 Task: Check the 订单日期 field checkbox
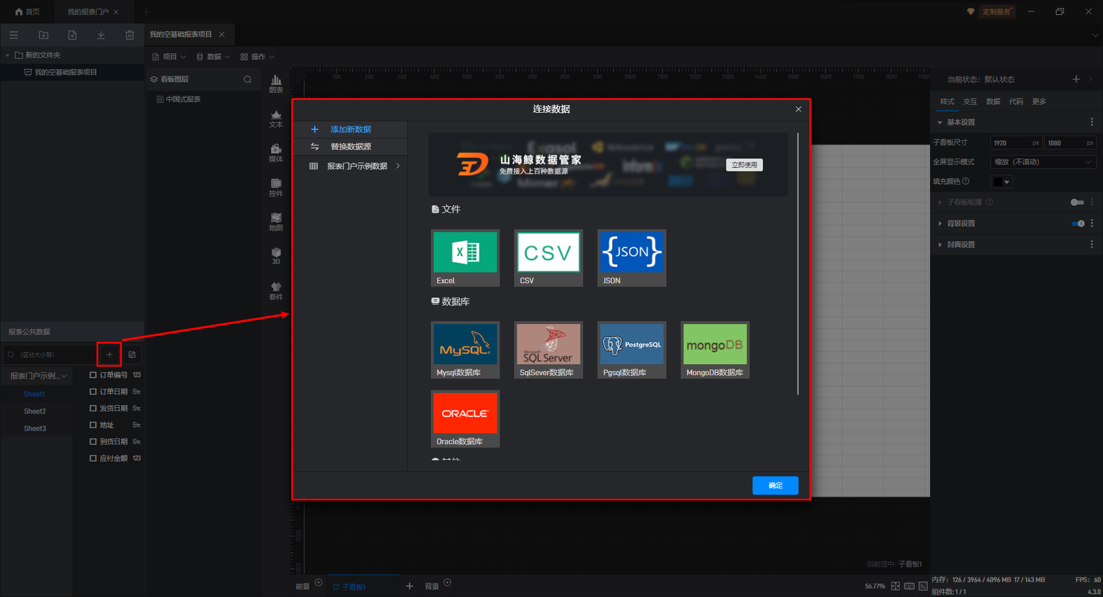point(93,392)
